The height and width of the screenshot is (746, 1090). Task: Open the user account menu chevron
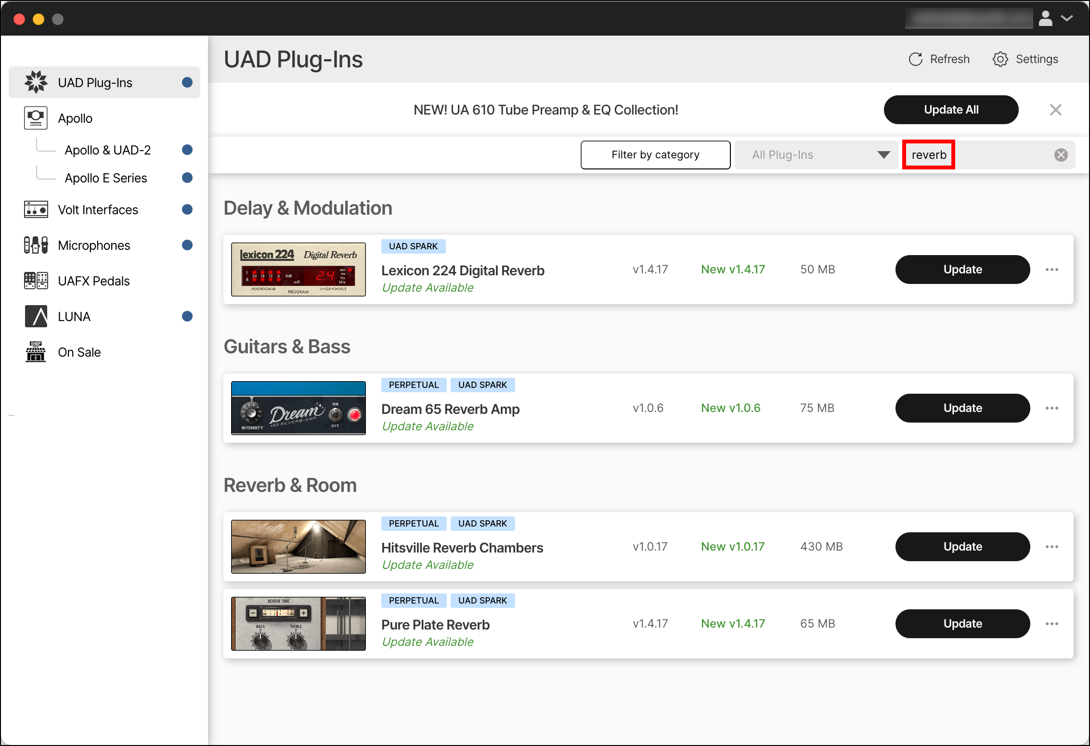(1067, 18)
